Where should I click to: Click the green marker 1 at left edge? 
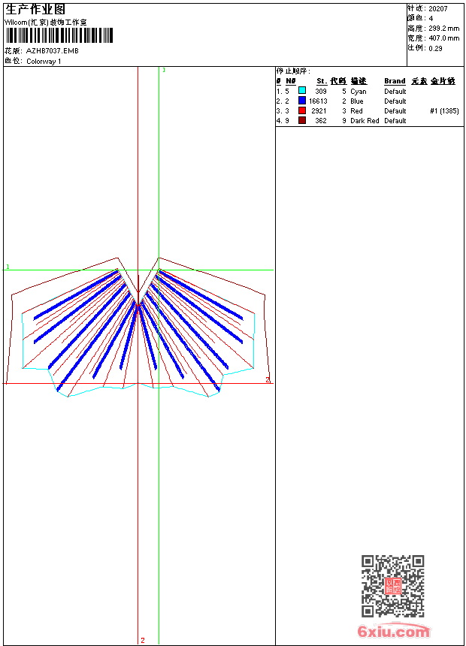tap(8, 267)
